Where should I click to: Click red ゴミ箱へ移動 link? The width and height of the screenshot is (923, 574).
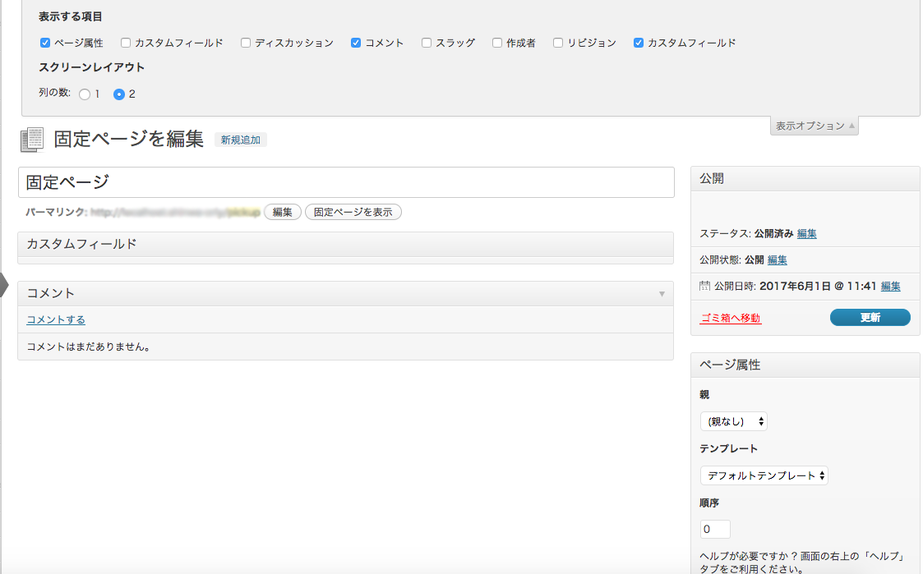(x=730, y=318)
